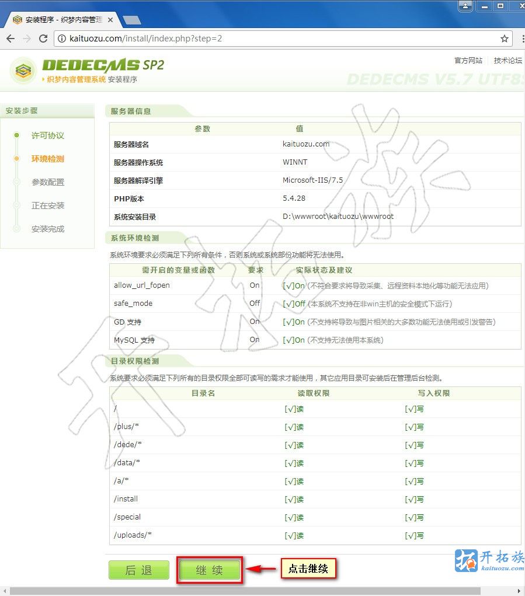
Task: Open the Chrome menu dots icon
Action: coord(523,39)
